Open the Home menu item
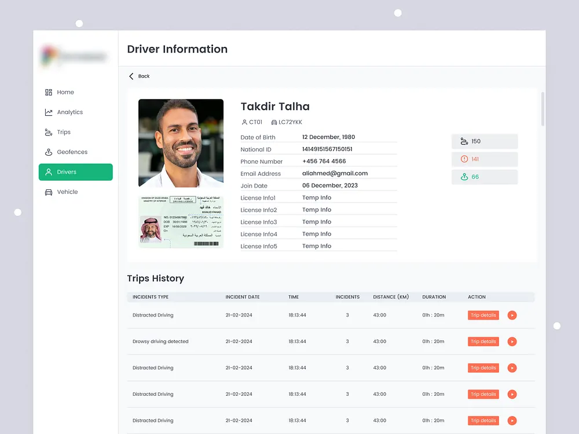579x434 pixels. [76, 92]
